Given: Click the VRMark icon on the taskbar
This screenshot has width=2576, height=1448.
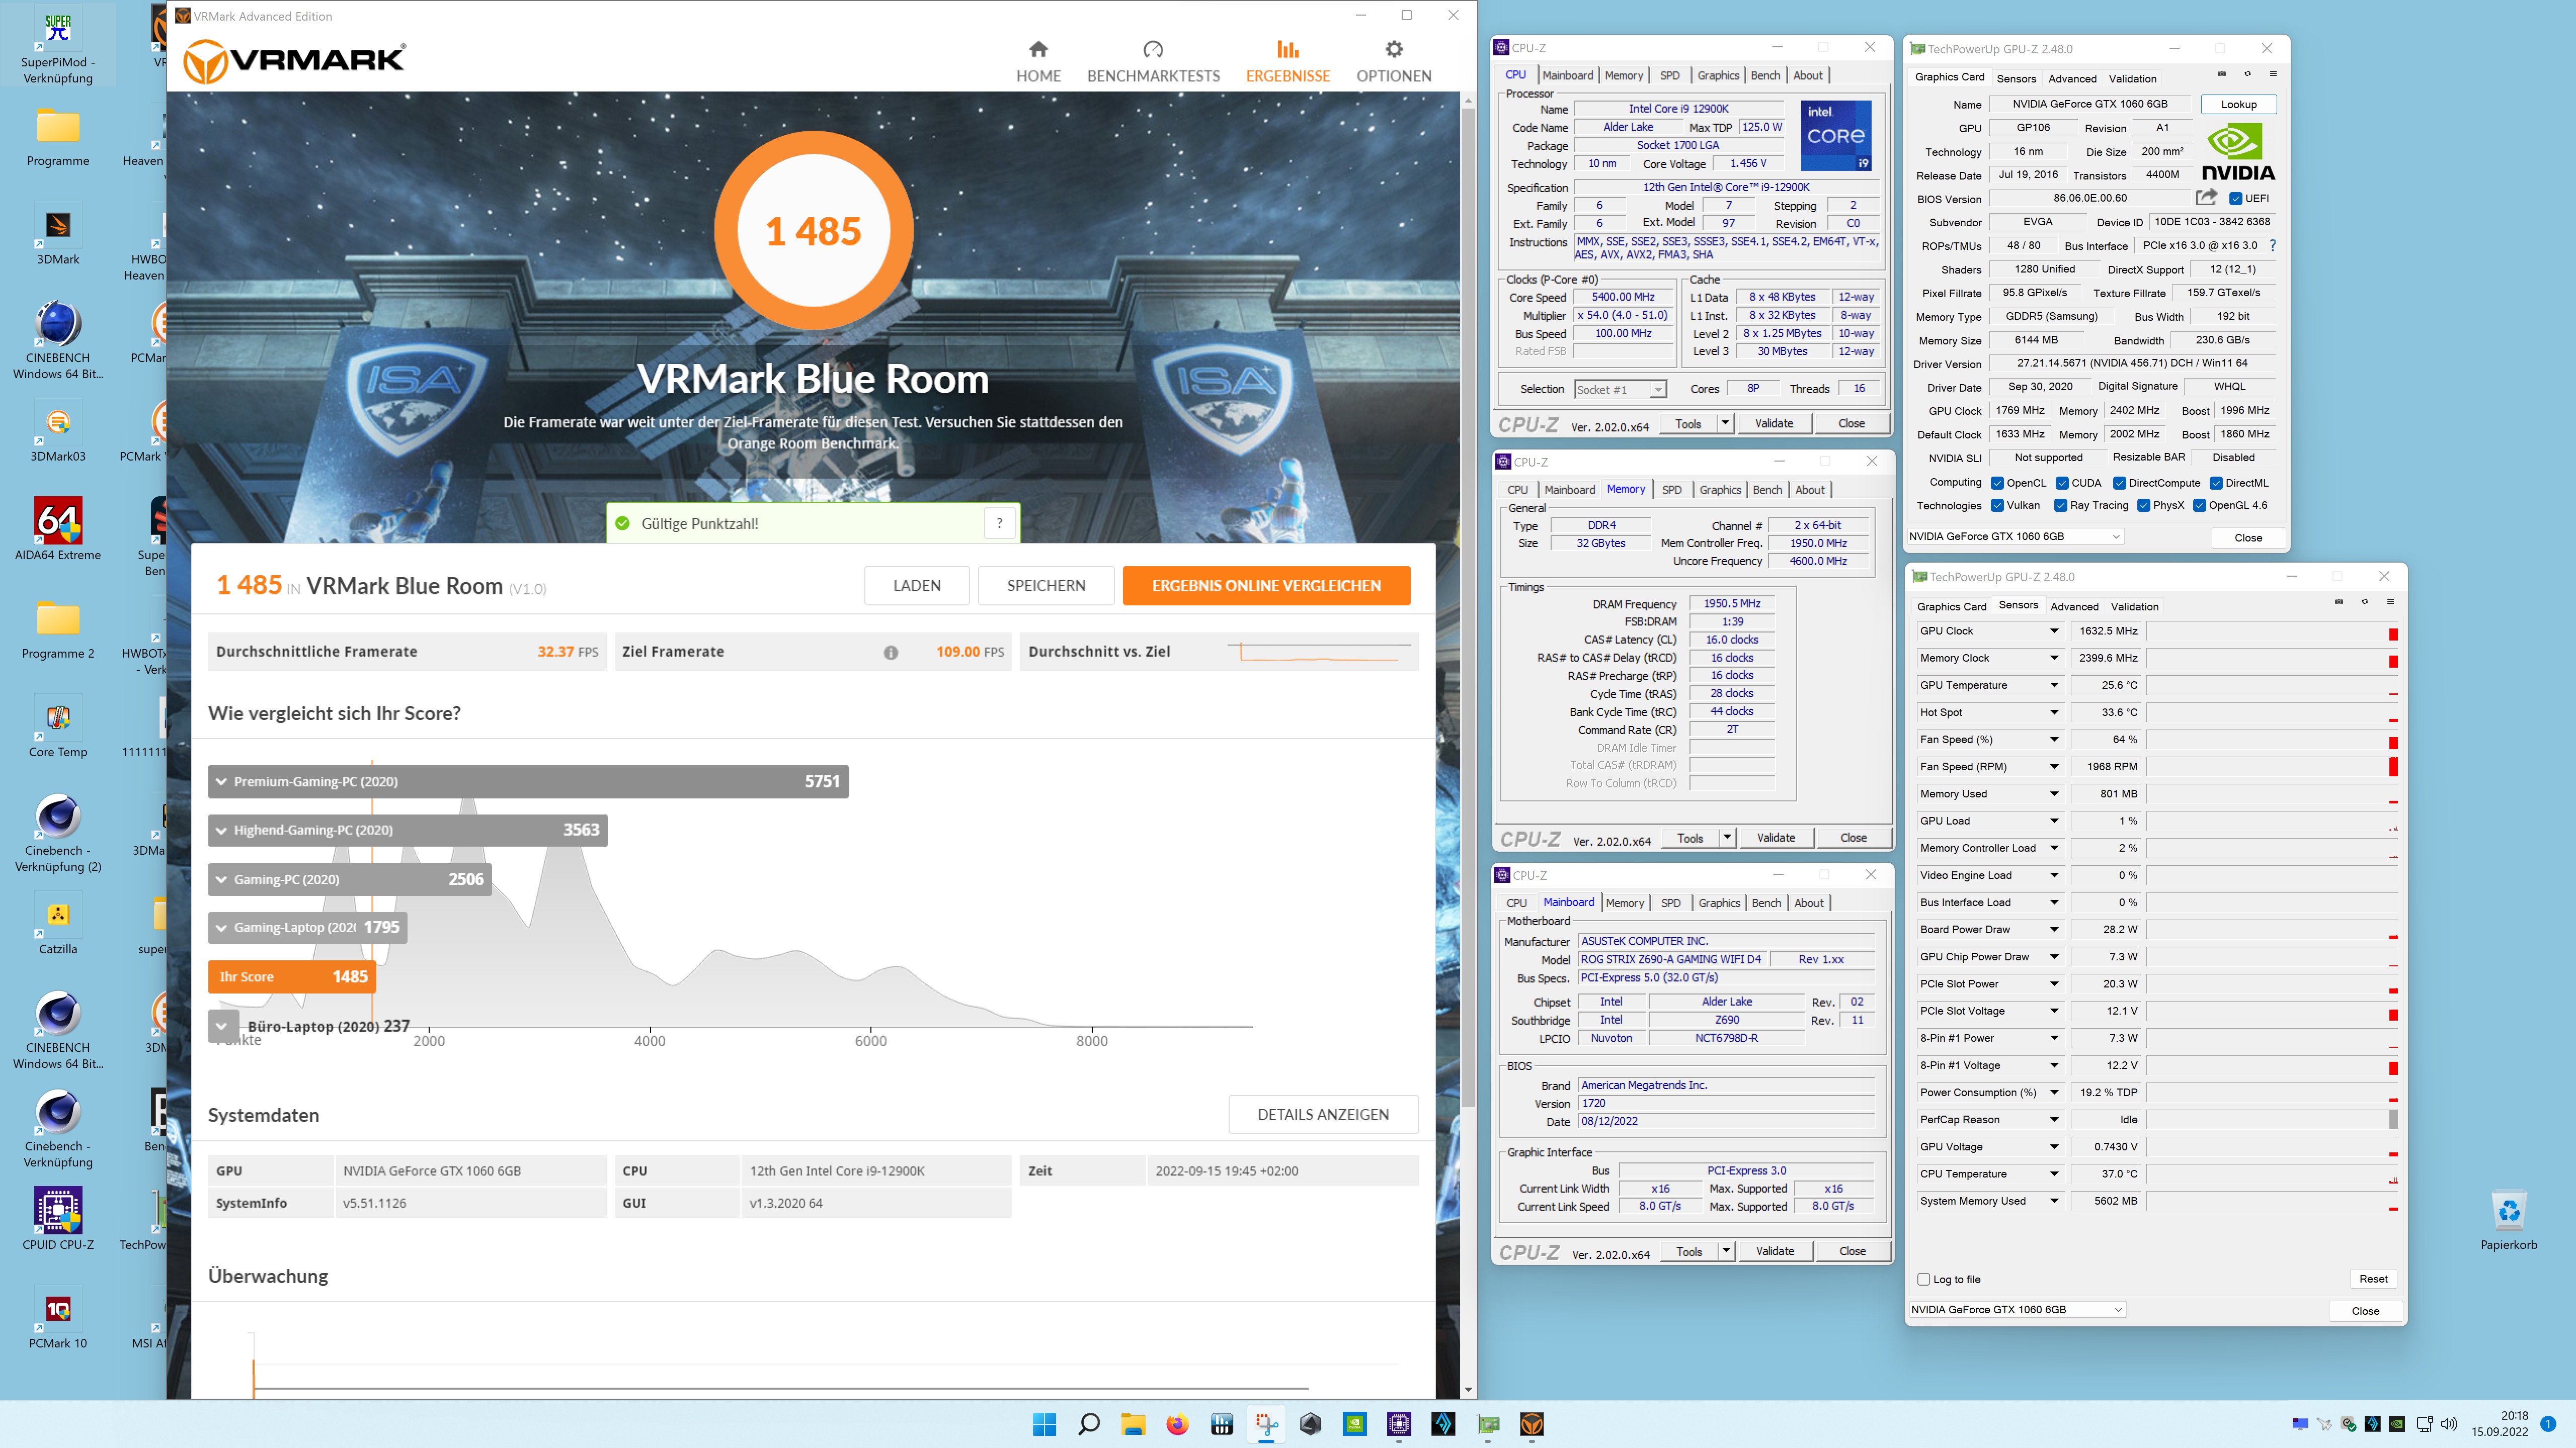Looking at the screenshot, I should click(x=1531, y=1424).
